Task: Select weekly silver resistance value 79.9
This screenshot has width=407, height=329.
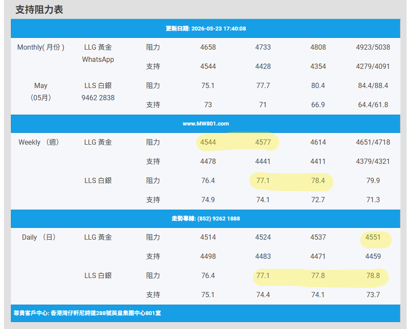Action: click(x=373, y=180)
